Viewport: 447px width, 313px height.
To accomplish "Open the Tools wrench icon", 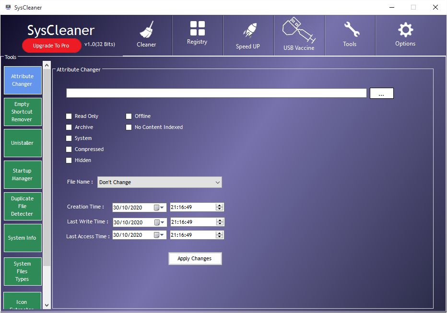I will [351, 29].
